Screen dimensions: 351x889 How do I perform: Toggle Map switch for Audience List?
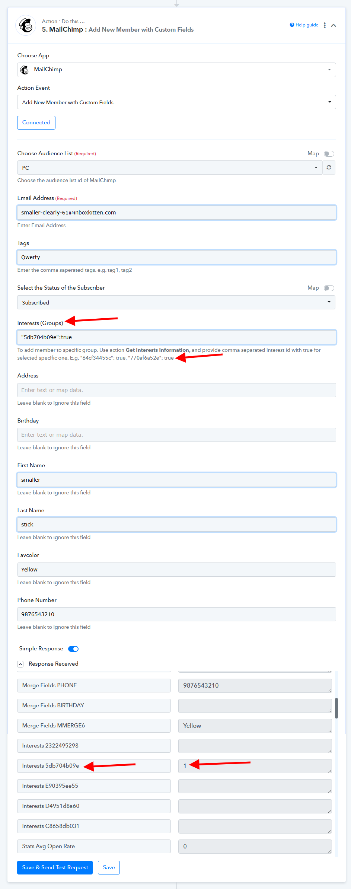(329, 154)
